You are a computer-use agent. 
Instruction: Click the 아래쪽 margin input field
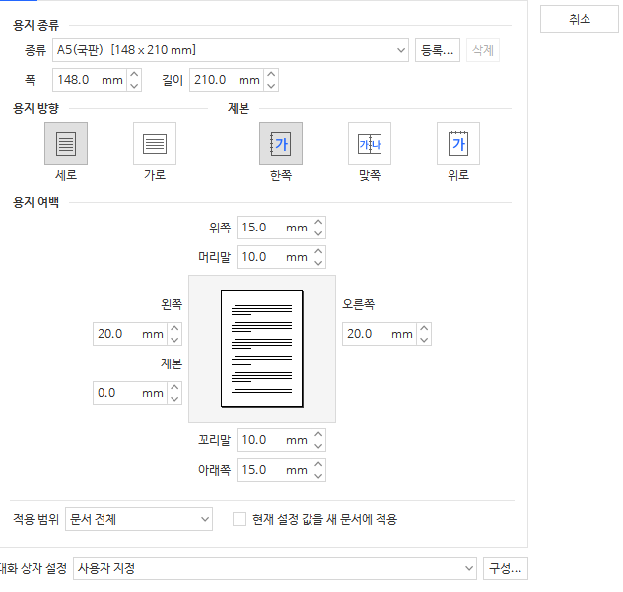coord(274,470)
